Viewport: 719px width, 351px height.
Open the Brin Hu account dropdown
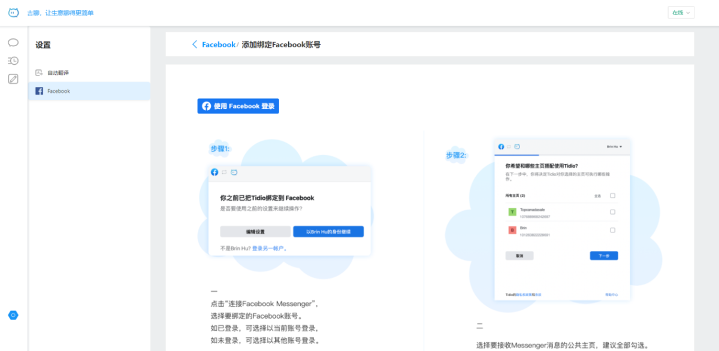pyautogui.click(x=614, y=147)
